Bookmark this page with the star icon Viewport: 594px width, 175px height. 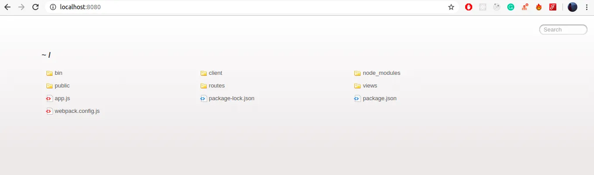tap(451, 7)
